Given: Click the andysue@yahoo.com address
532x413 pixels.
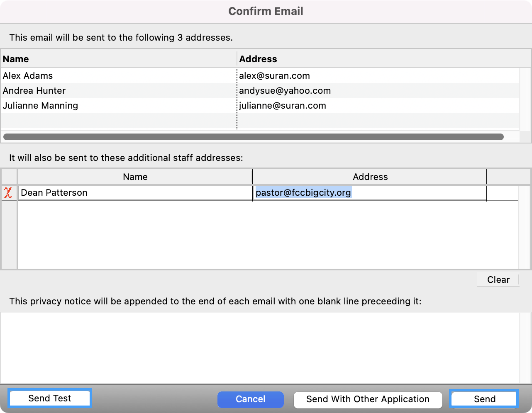Looking at the screenshot, I should point(285,91).
